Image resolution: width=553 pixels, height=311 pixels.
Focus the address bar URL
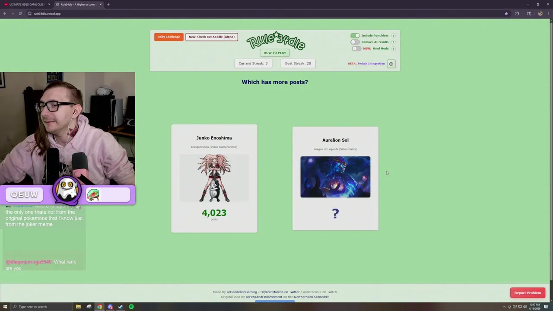(47, 13)
